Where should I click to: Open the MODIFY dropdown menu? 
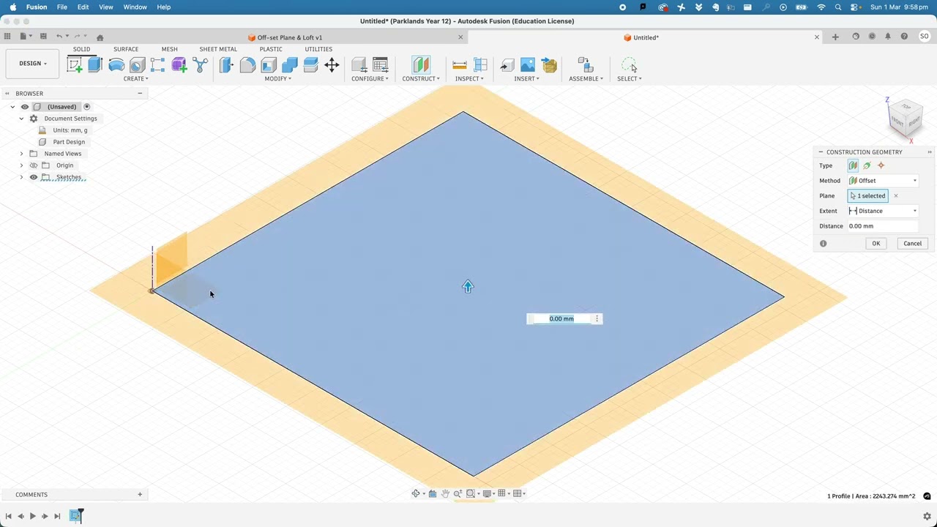point(277,78)
